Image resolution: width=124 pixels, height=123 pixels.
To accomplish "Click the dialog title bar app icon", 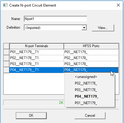I will click(5, 5).
